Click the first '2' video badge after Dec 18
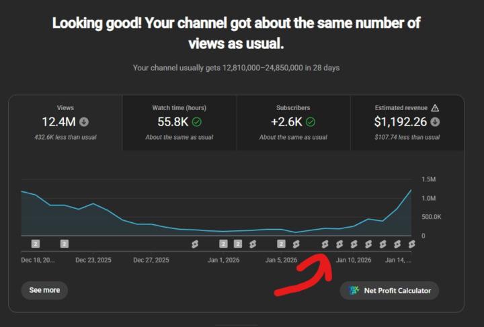 36,244
